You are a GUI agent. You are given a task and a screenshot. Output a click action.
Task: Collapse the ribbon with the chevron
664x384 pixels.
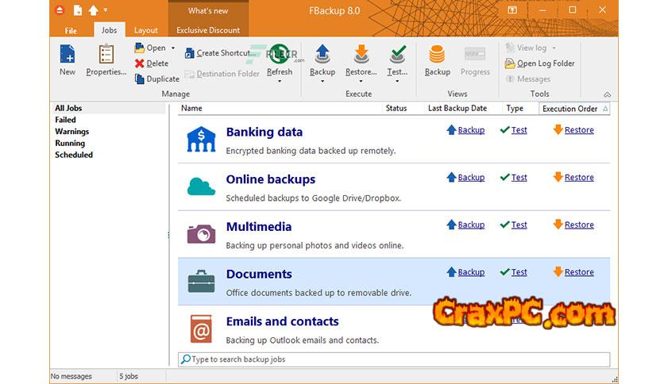(607, 94)
